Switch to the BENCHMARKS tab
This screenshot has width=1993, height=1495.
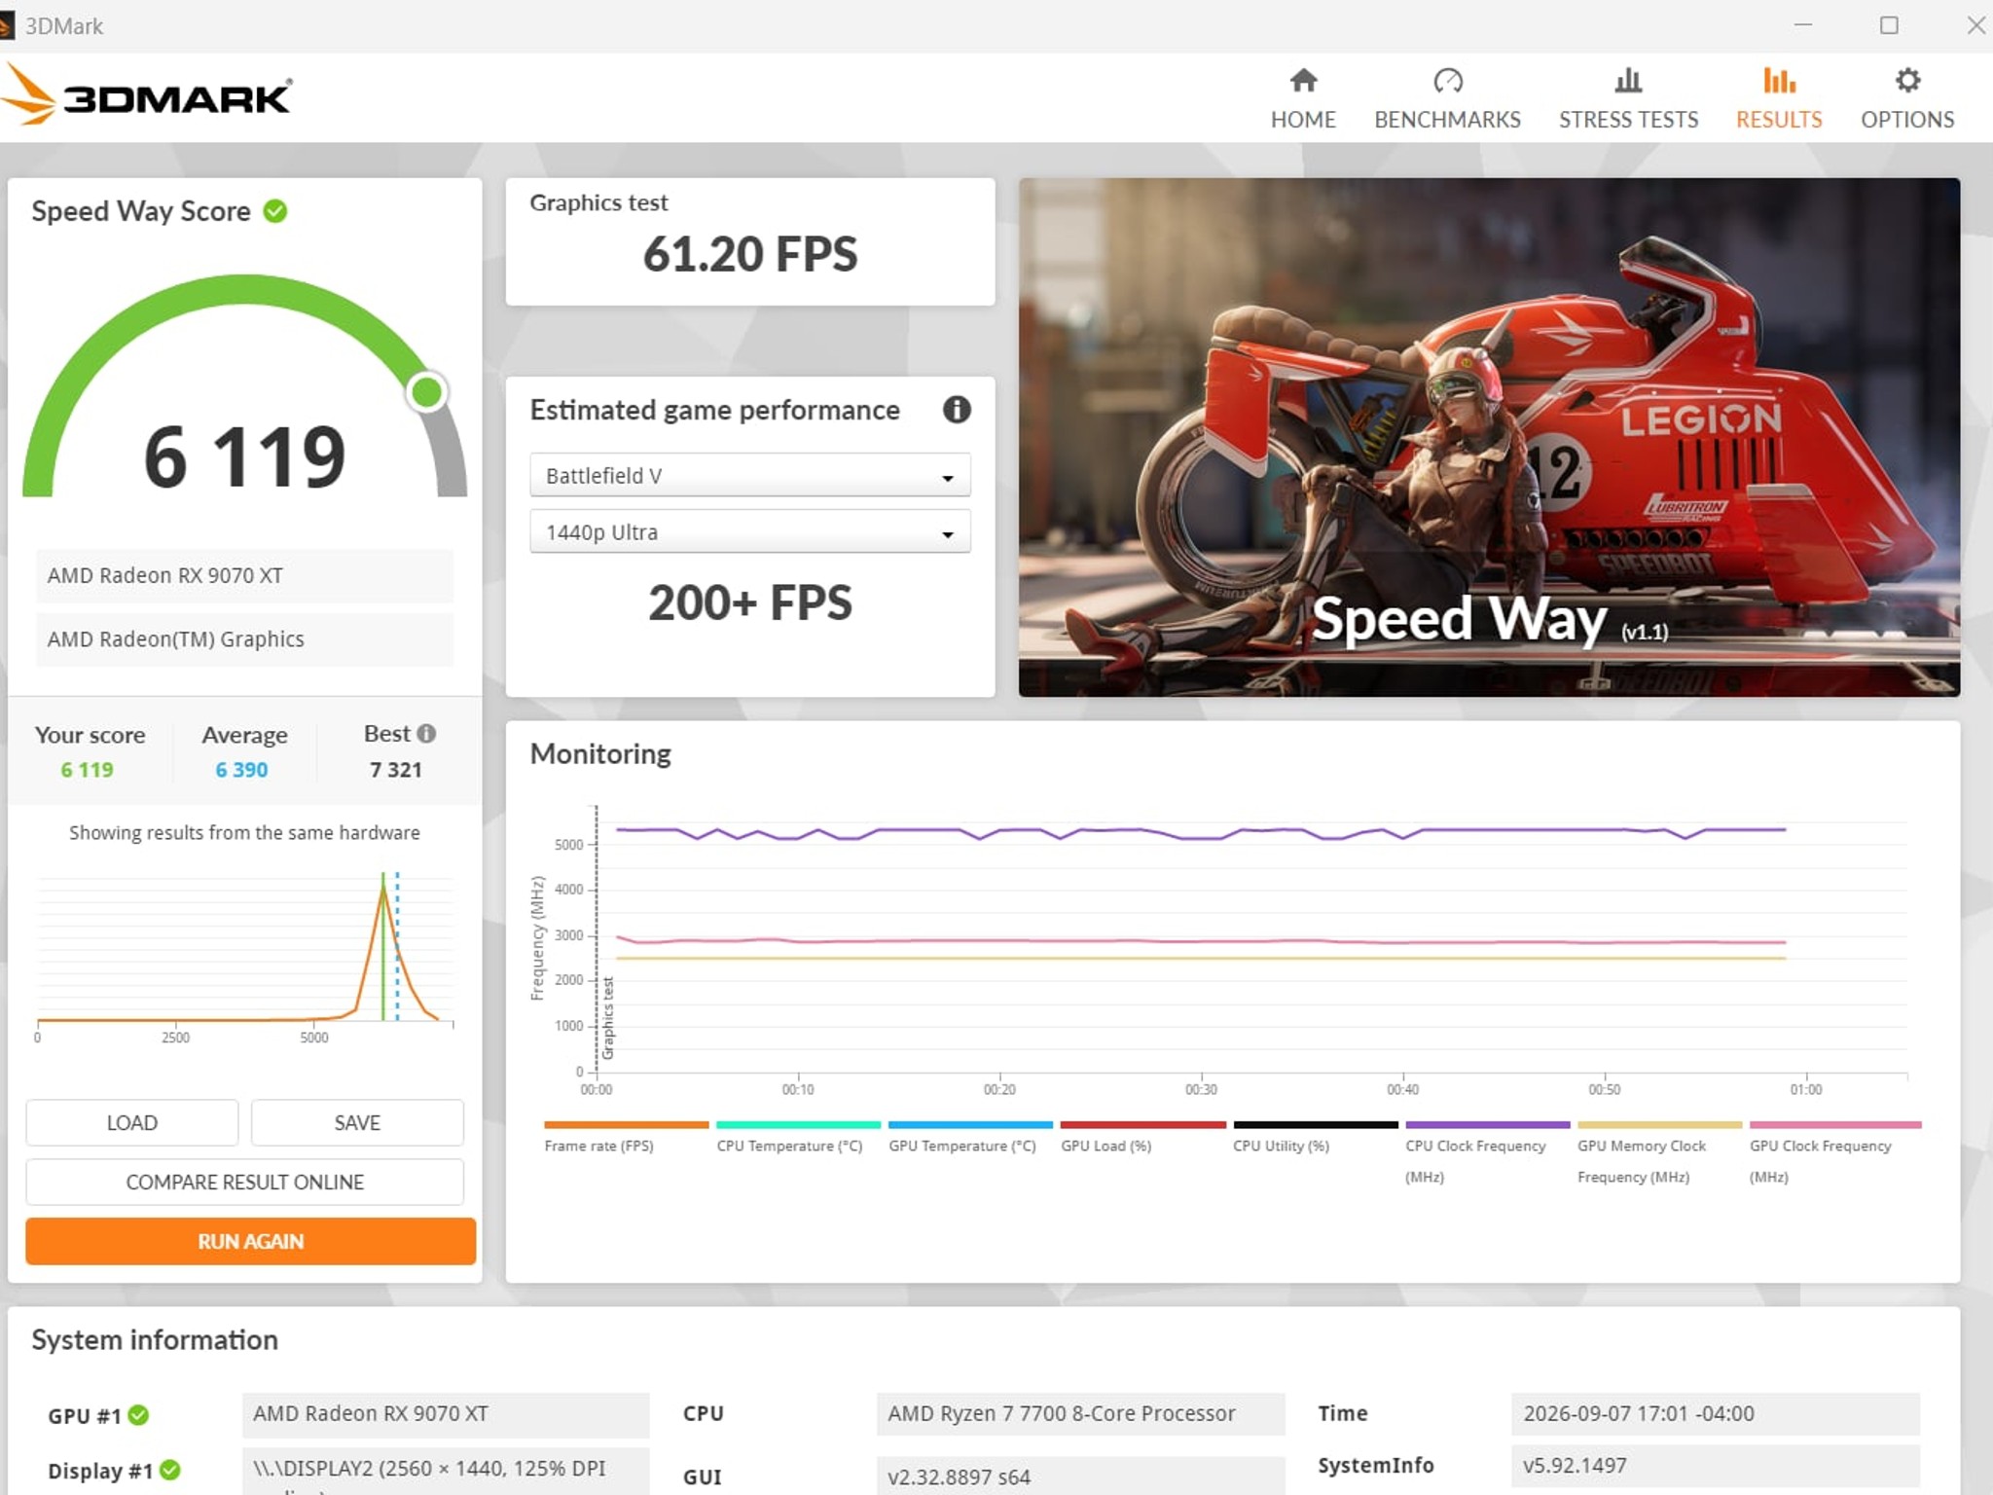(1447, 98)
